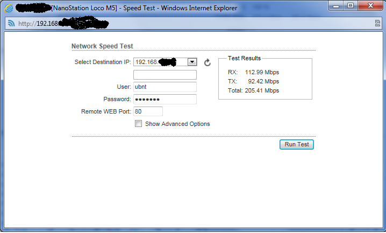The width and height of the screenshot is (386, 233).
Task: Click the TX value 92.42 Mbps
Action: coord(263,81)
